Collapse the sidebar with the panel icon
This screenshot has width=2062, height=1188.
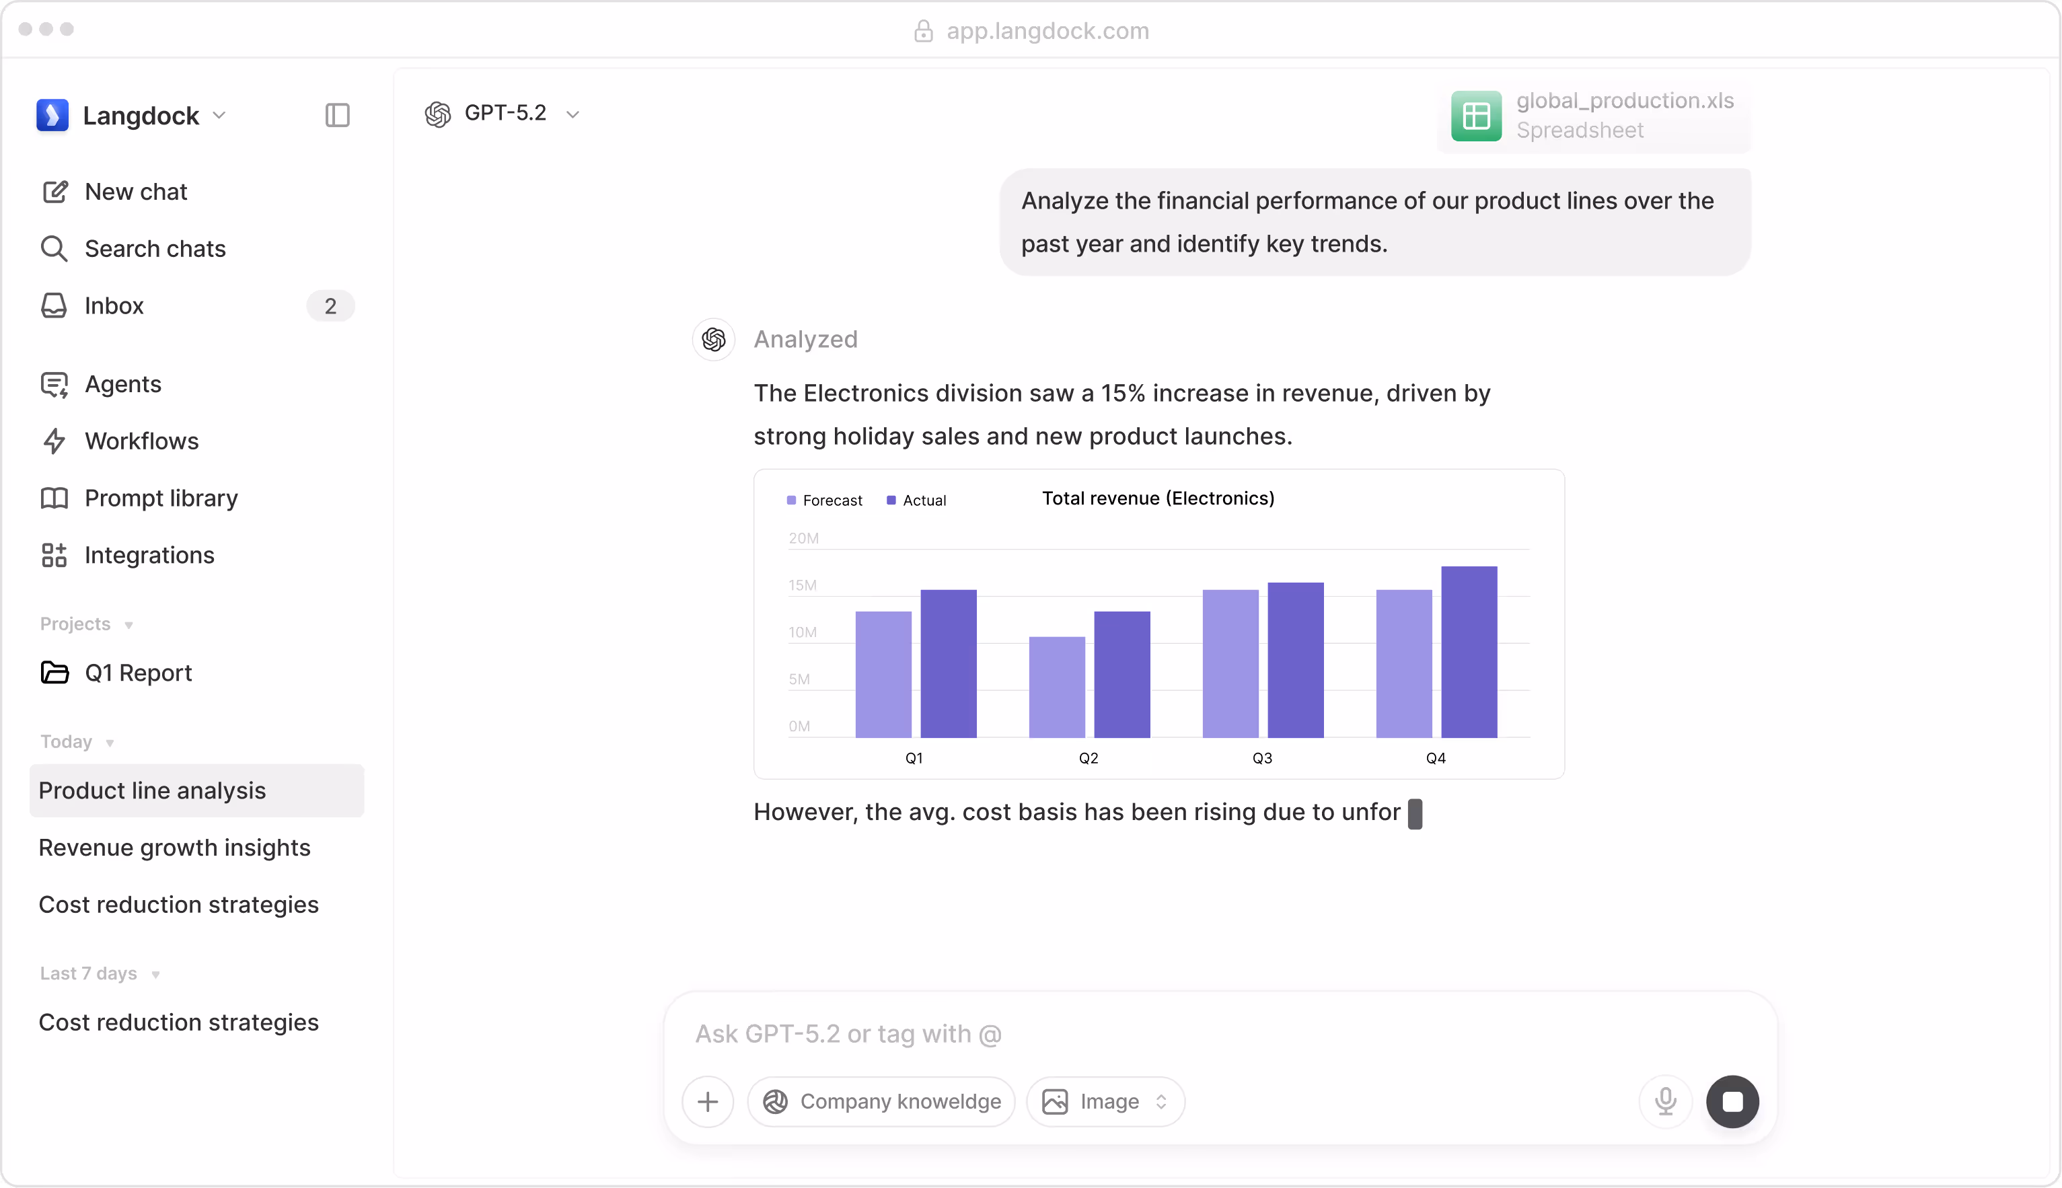tap(337, 115)
